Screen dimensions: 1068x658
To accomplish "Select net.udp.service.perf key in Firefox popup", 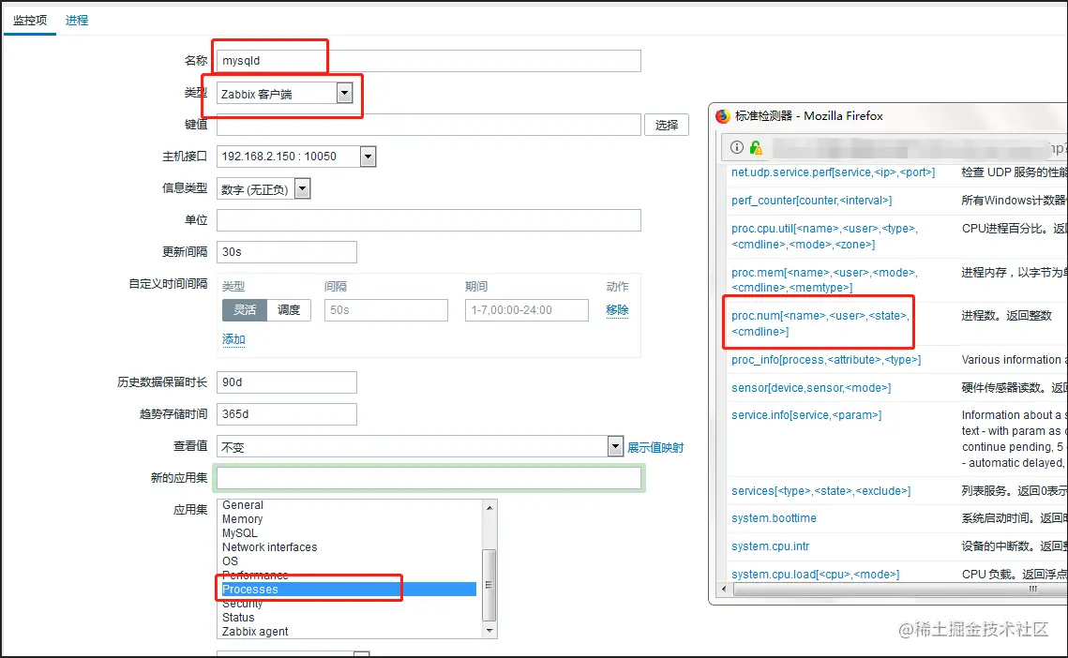I will (x=833, y=172).
